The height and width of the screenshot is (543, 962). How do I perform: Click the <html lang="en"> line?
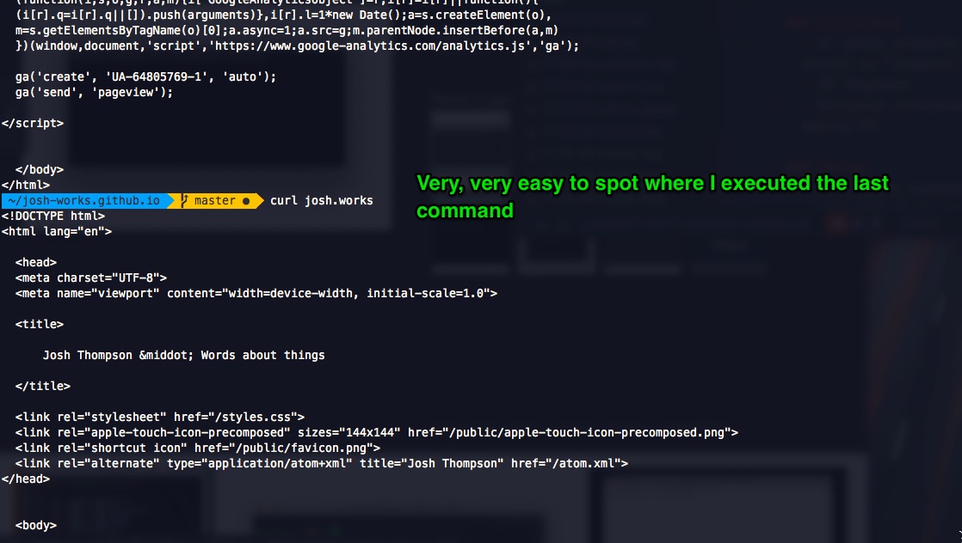click(x=57, y=231)
